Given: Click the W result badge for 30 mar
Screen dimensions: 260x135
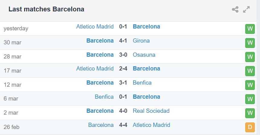Looking at the screenshot, I should (250, 43).
